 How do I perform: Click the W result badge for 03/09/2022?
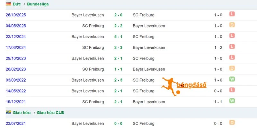[x=232, y=79]
